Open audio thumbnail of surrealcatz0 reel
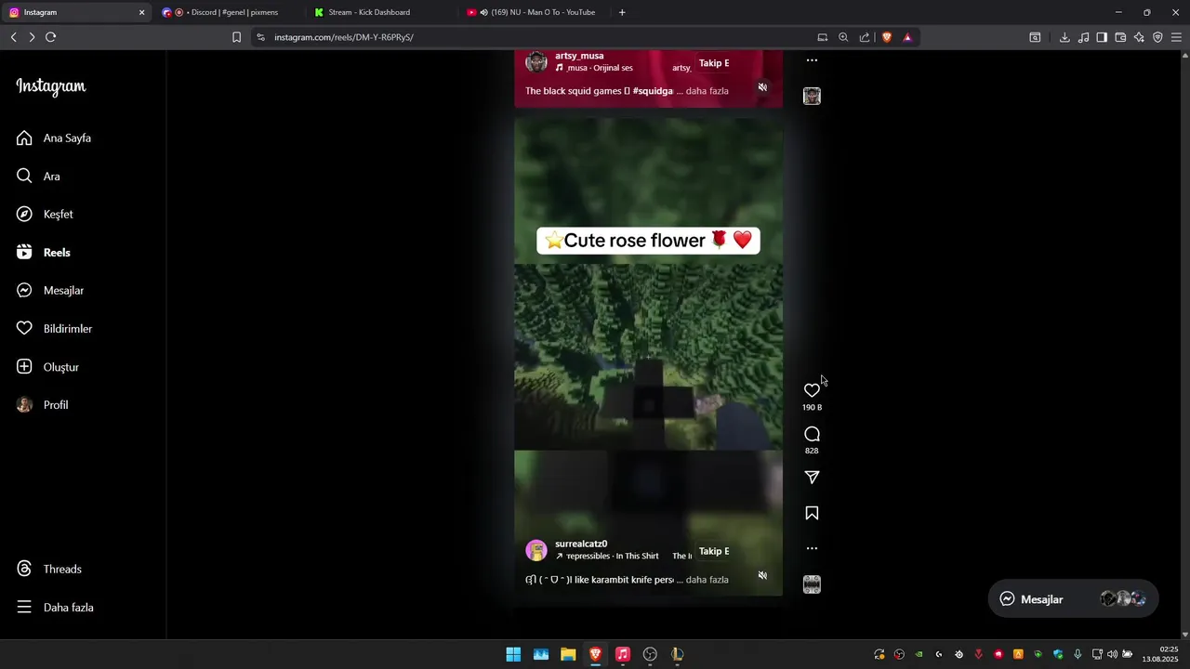Screen dimensions: 1190x669 [812, 584]
